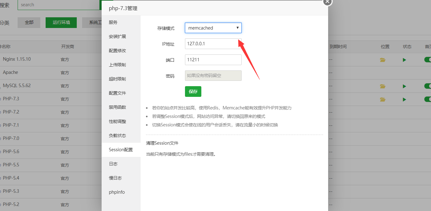This screenshot has height=211, width=431.
Task: Click the MySQL status play icon
Action: (x=405, y=86)
